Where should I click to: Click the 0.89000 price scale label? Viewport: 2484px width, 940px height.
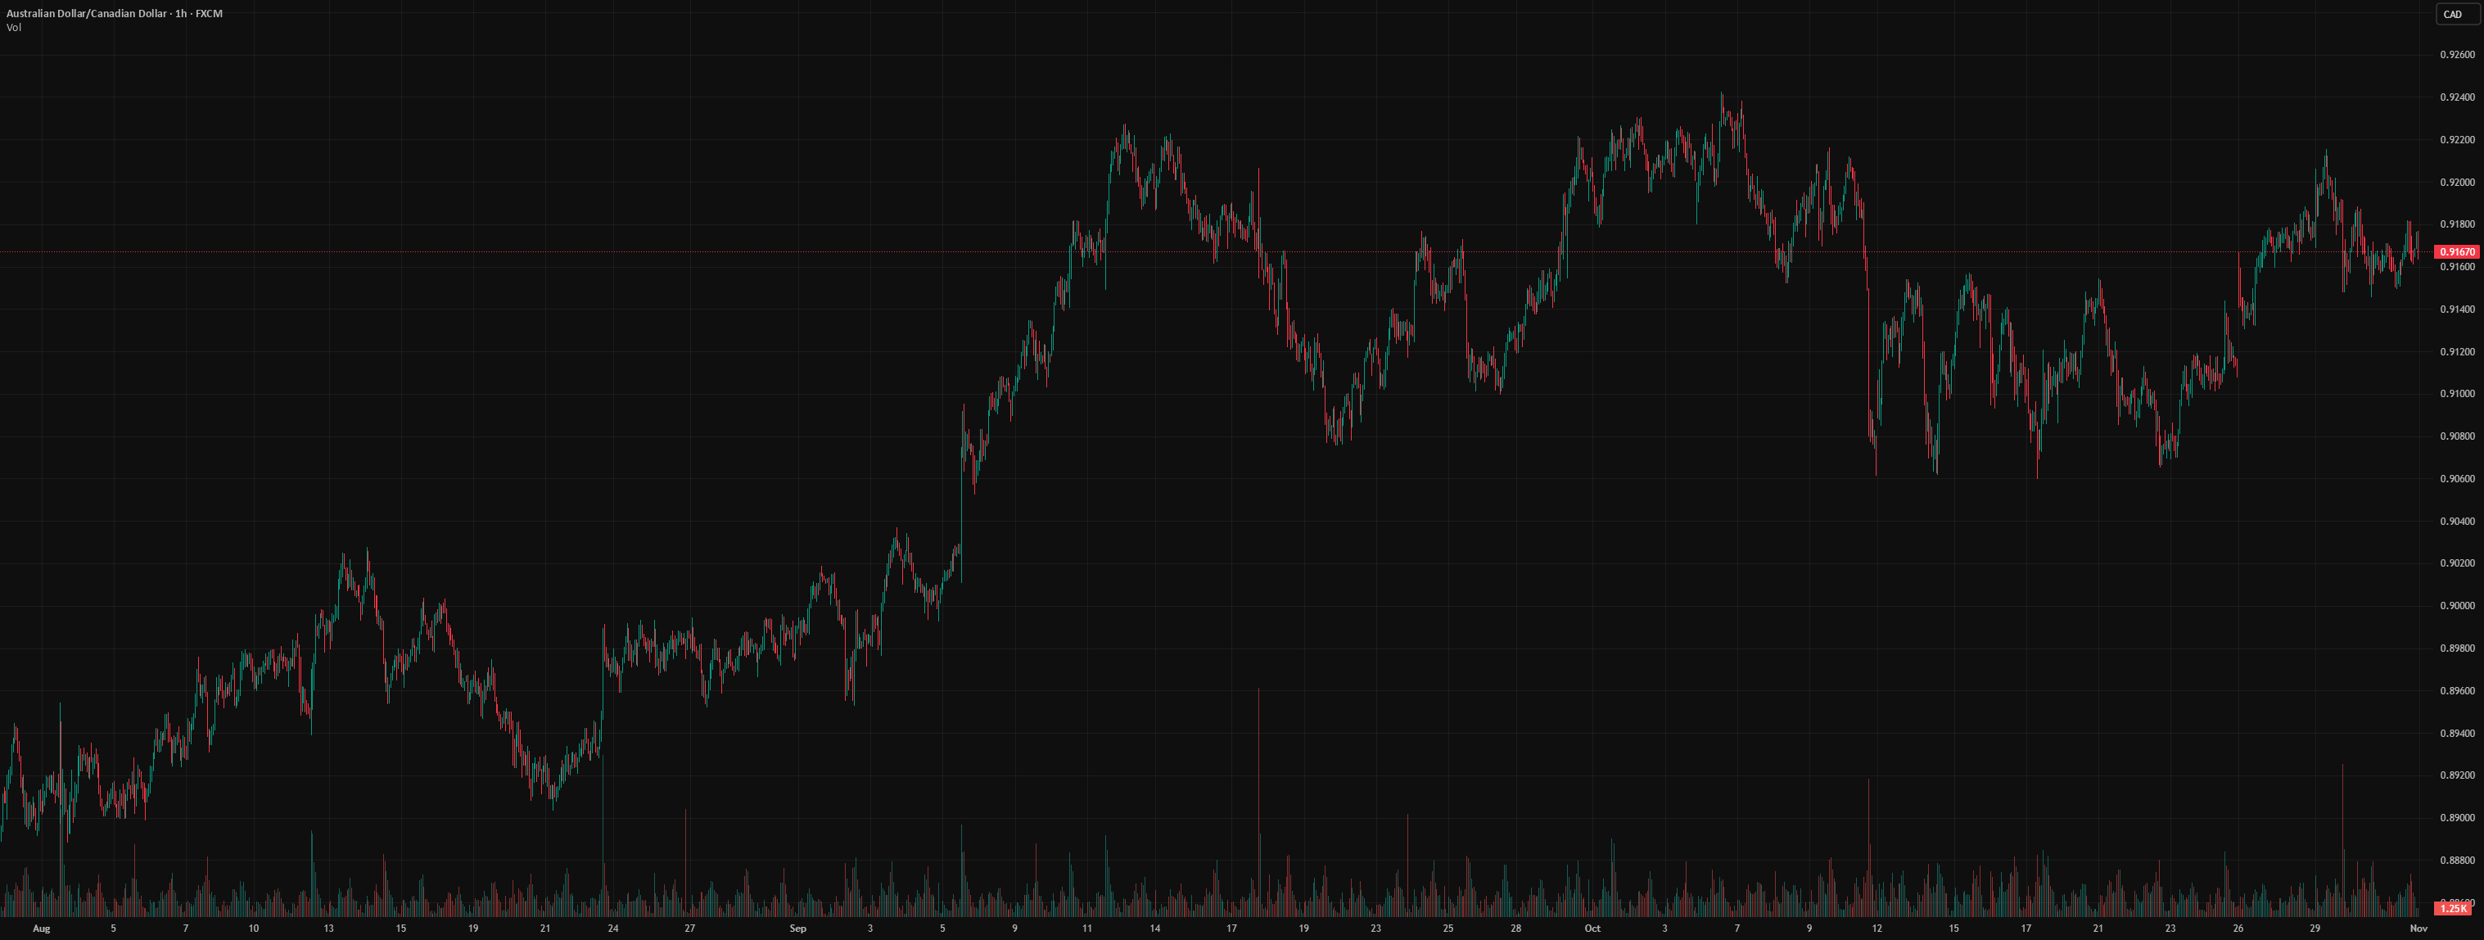click(x=2457, y=817)
